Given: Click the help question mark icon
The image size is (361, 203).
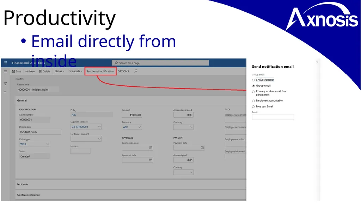Looking at the screenshot, I should (317, 62).
